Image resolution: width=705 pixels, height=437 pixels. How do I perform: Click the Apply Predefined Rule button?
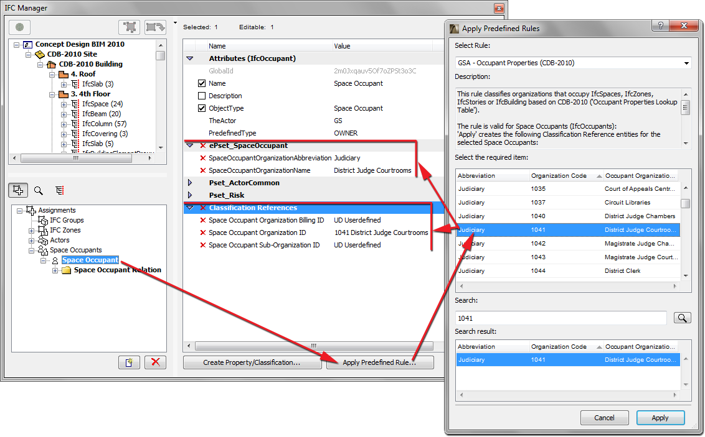point(380,362)
